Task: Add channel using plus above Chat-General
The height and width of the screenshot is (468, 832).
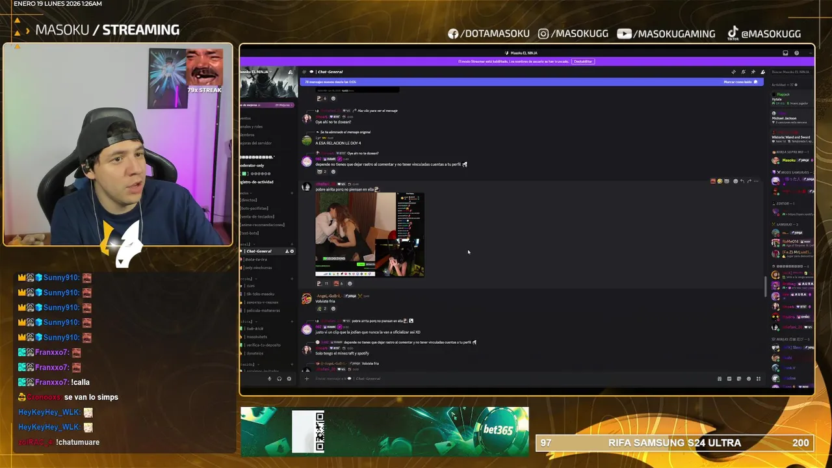Action: pyautogui.click(x=292, y=244)
